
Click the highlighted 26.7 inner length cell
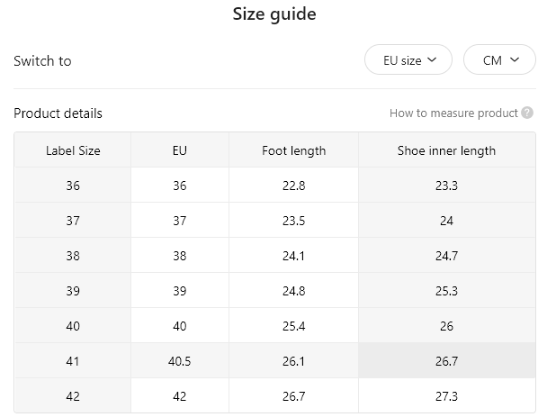point(446,361)
